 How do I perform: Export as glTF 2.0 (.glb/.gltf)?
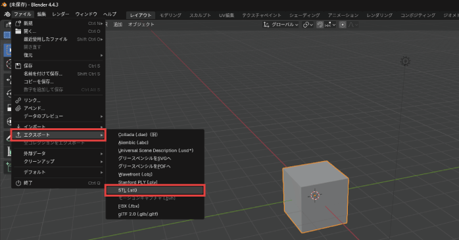point(155,214)
